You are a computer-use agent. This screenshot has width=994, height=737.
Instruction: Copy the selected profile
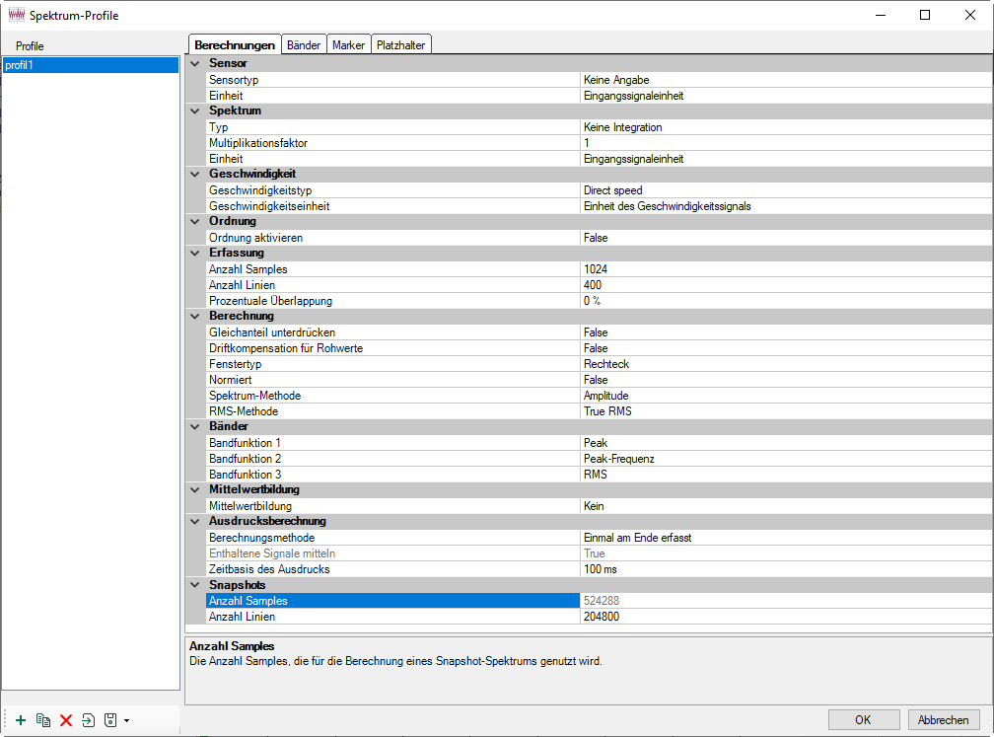coord(43,720)
